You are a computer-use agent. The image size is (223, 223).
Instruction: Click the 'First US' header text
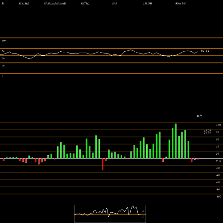pyautogui.click(x=180, y=4)
